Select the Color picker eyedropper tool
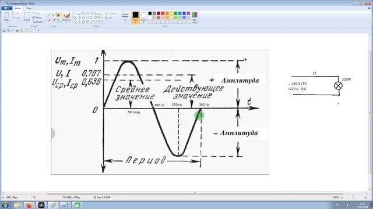 pyautogui.click(x=54, y=20)
